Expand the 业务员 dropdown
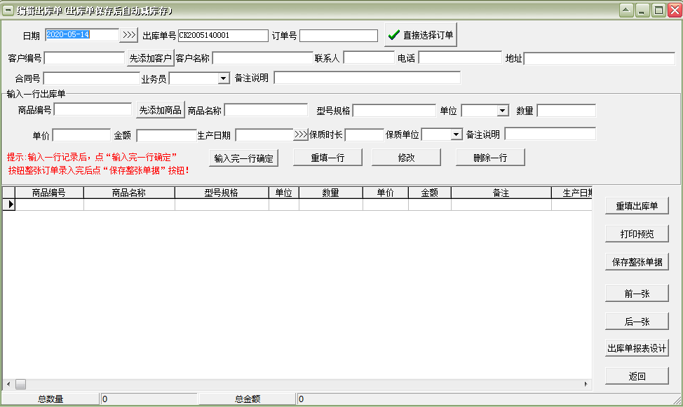 point(223,78)
